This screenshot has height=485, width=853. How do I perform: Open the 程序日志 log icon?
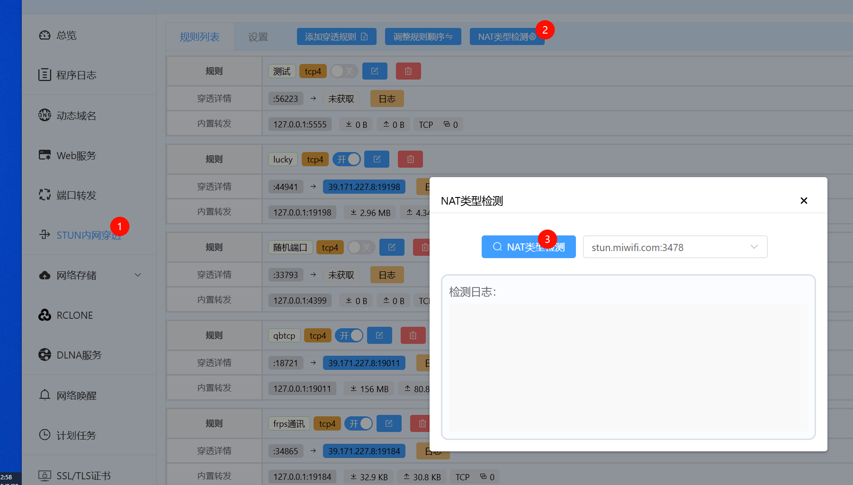pyautogui.click(x=45, y=75)
